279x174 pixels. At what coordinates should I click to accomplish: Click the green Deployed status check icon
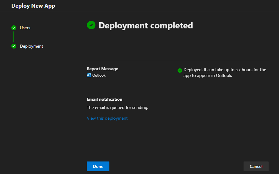pos(180,70)
